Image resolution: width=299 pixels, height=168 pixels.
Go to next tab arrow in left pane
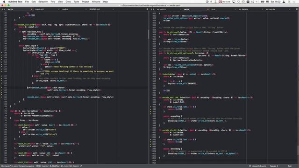point(4,9)
